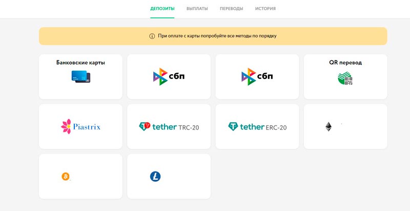This screenshot has width=410, height=211.
Task: Pick the pink Piastrix flower icon
Action: coord(66,126)
